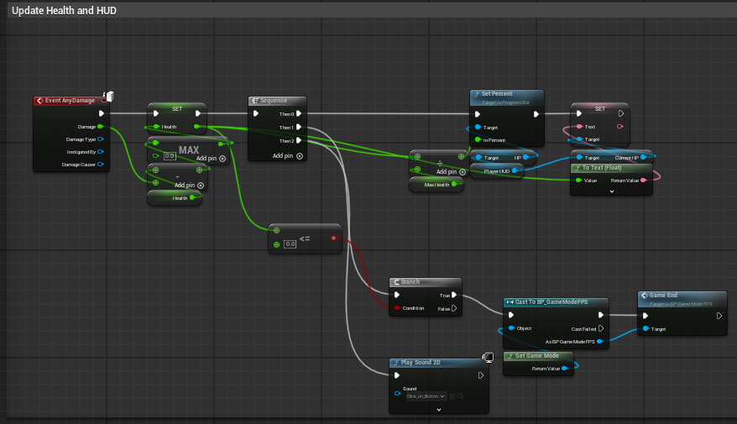Image resolution: width=737 pixels, height=424 pixels.
Task: Click the Event AnyDamage node icon
Action: click(x=40, y=101)
